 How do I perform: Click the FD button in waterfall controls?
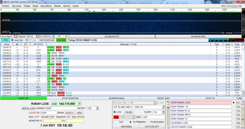59,37
